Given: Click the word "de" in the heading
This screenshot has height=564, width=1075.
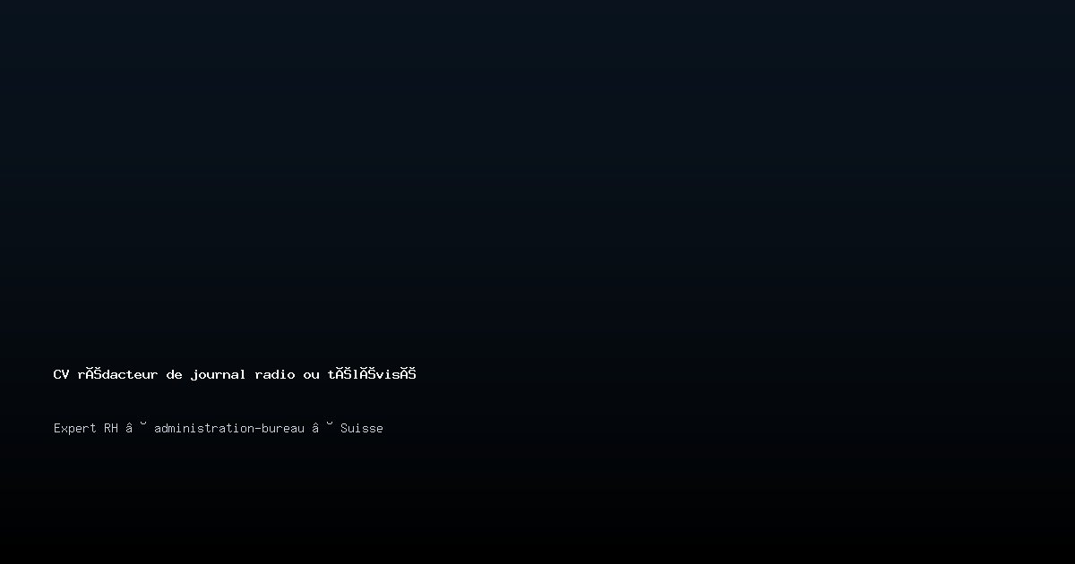Looking at the screenshot, I should tap(174, 374).
